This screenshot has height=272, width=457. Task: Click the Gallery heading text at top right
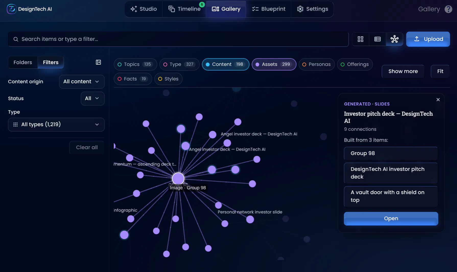(429, 9)
